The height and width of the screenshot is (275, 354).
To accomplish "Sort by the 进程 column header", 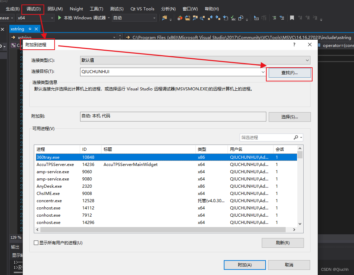I will (x=57, y=149).
